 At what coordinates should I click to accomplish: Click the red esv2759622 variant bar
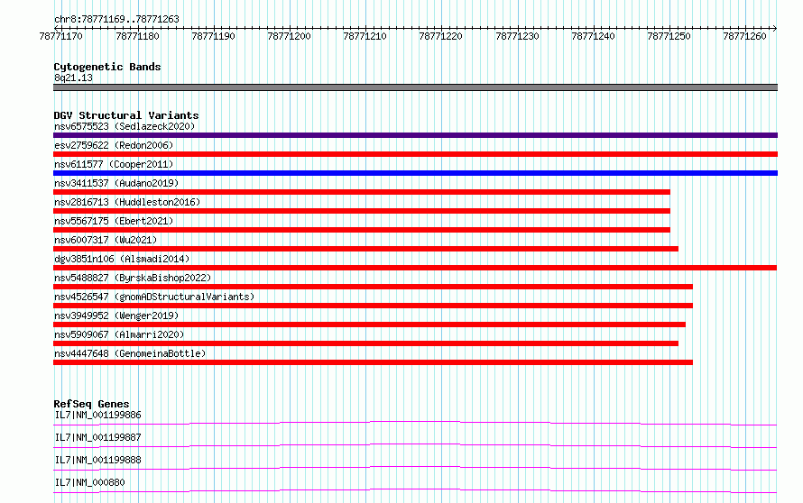[415, 154]
